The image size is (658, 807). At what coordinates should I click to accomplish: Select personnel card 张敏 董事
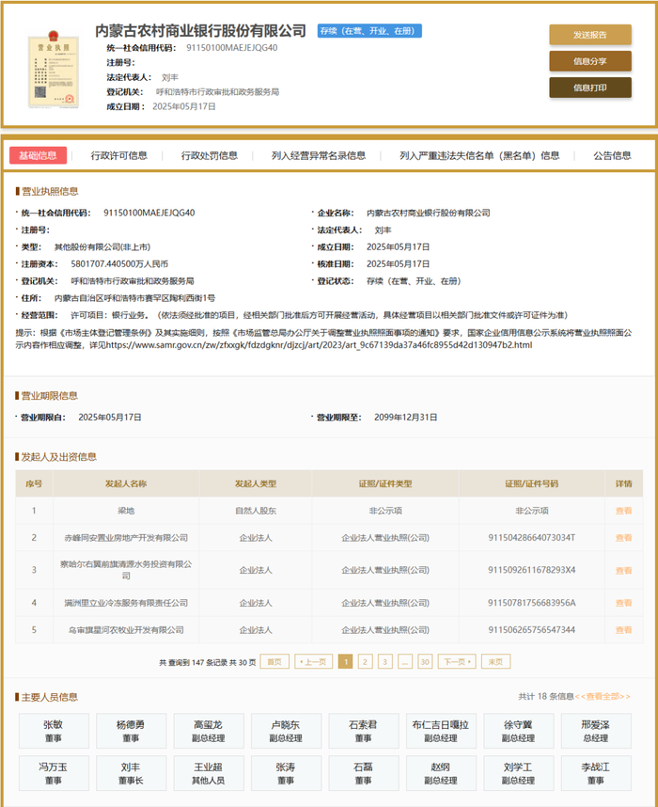pos(54,731)
